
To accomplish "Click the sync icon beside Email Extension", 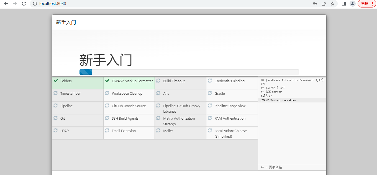I will [x=107, y=130].
